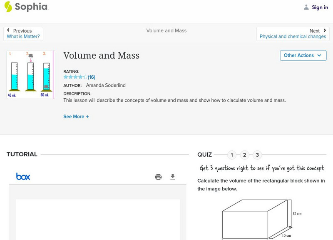Screen dimensions: 333x240
Task: Jump to quiz question 2
Action: pos(245,155)
